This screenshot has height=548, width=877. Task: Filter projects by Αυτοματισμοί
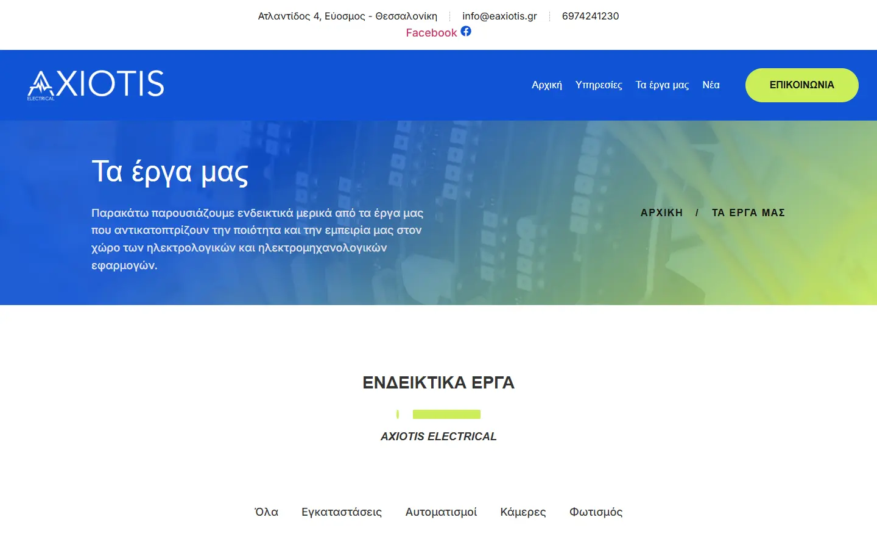[x=441, y=512]
